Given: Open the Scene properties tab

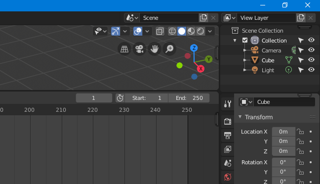Looking at the screenshot, I should (x=228, y=163).
